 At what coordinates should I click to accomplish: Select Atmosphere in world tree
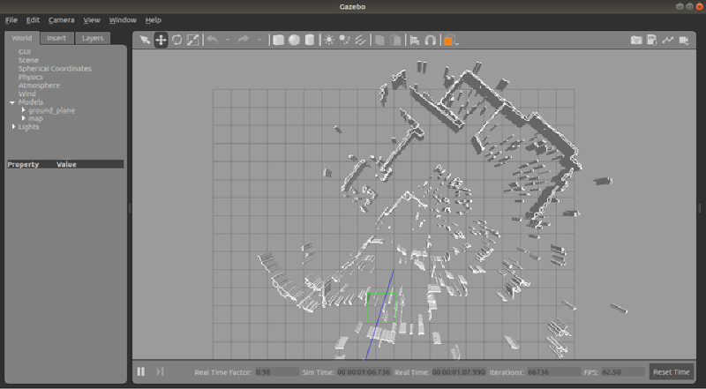(39, 85)
